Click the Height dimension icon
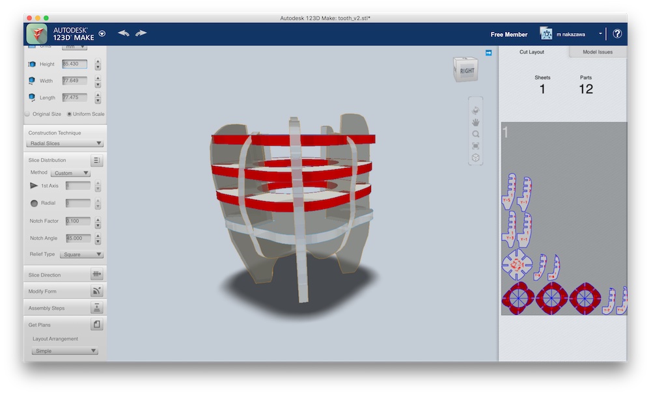The width and height of the screenshot is (651, 395). [31, 64]
